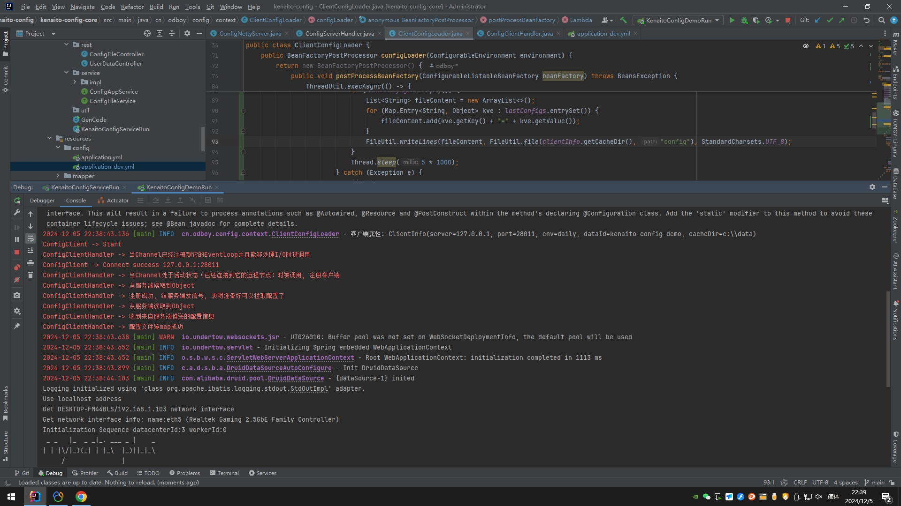Viewport: 901px width, 506px height.
Task: Stop the running process in main toolbar
Action: coord(788,20)
